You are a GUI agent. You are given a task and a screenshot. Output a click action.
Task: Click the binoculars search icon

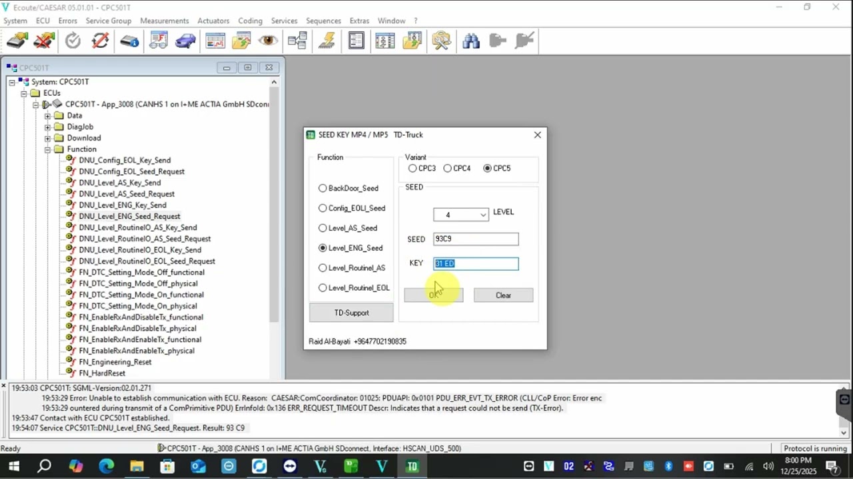[470, 41]
